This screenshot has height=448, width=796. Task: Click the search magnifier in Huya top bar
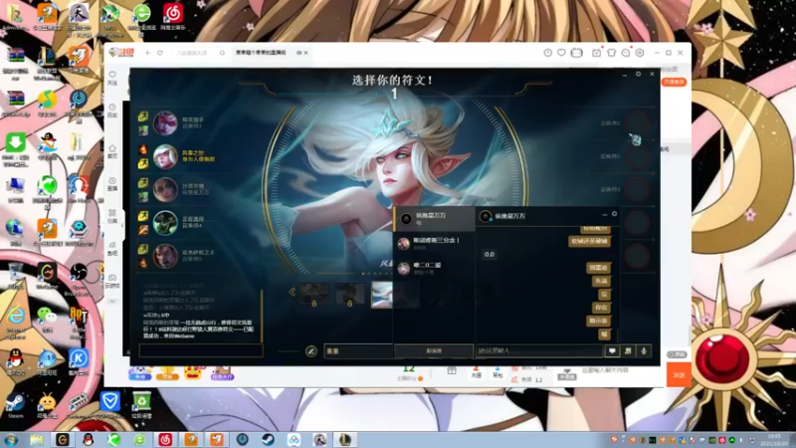click(222, 53)
